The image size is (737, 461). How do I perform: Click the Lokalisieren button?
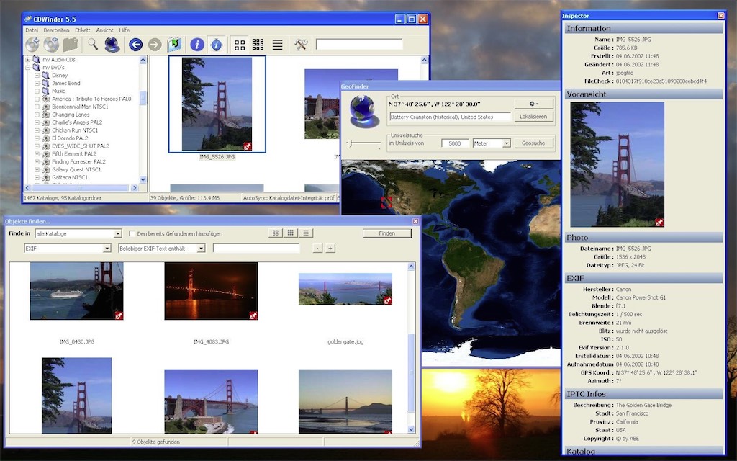tap(533, 117)
